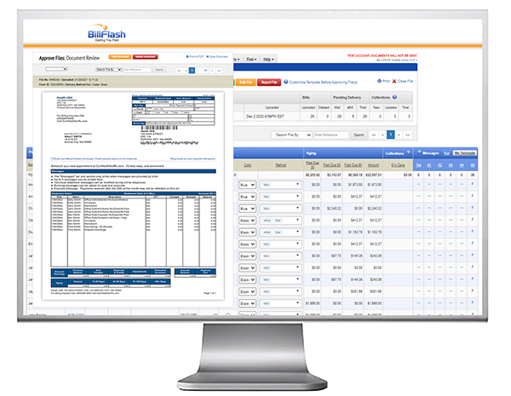Click the Close Document icon in Document Review
Image resolution: width=511 pixels, height=396 pixels.
(208, 57)
